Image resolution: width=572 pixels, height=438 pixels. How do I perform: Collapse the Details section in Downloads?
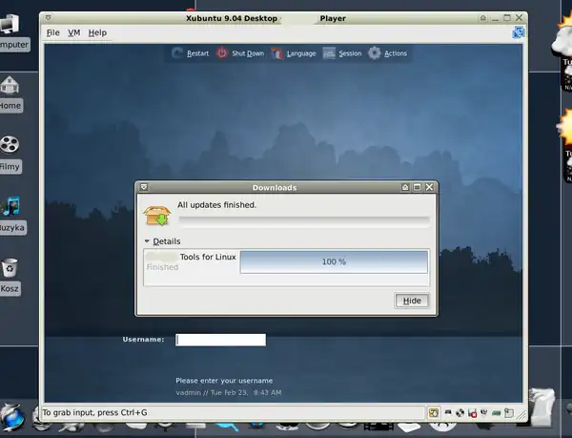tap(148, 241)
